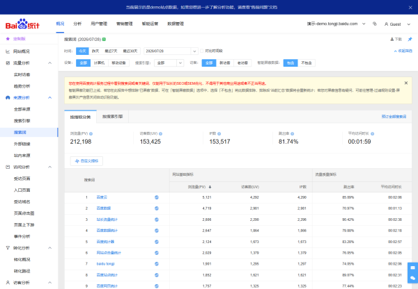
Task: Click the Baidu Tongji logo
Action: (22, 24)
